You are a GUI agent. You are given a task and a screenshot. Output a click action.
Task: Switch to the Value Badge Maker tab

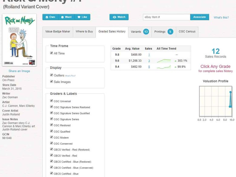(x=58, y=31)
